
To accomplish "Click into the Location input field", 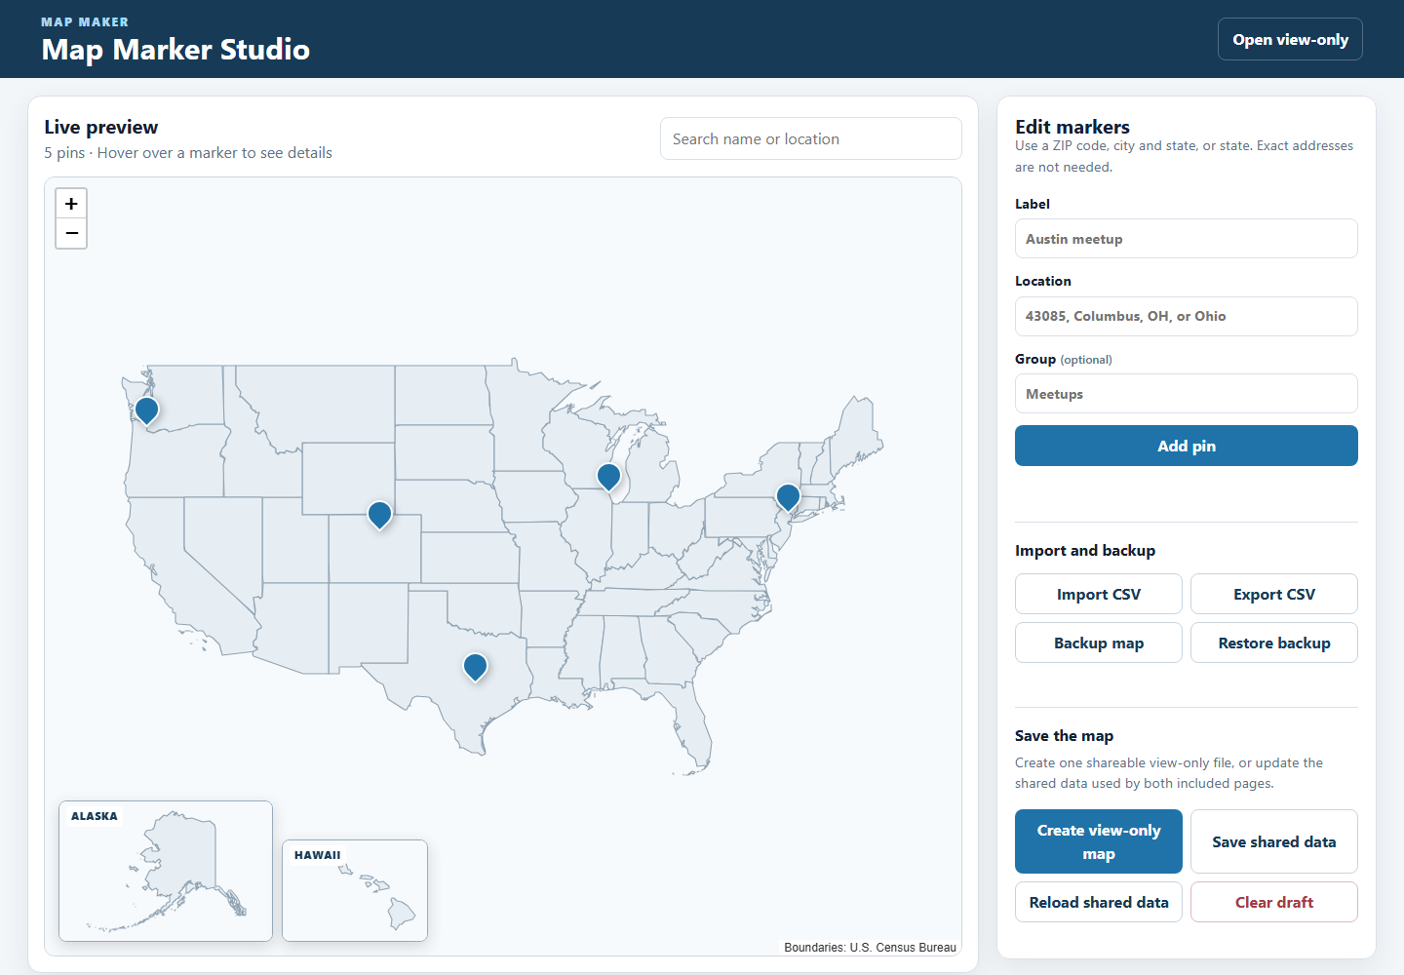I will point(1187,316).
